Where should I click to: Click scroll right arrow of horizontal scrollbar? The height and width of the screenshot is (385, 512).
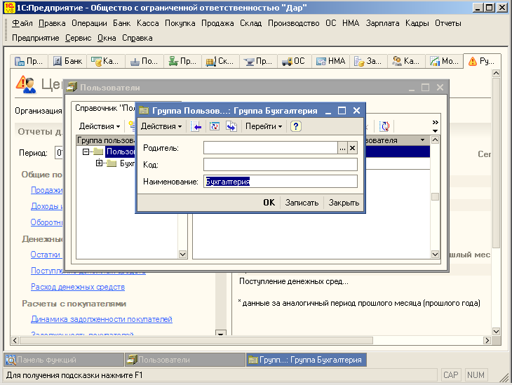tap(487, 341)
